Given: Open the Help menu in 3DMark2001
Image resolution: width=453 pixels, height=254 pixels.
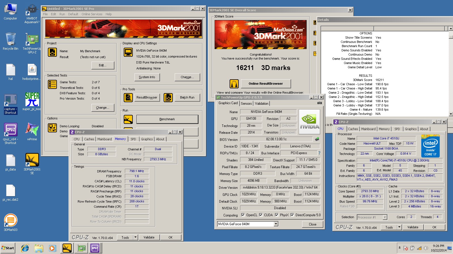Looking at the screenshot, I should coord(108,14).
